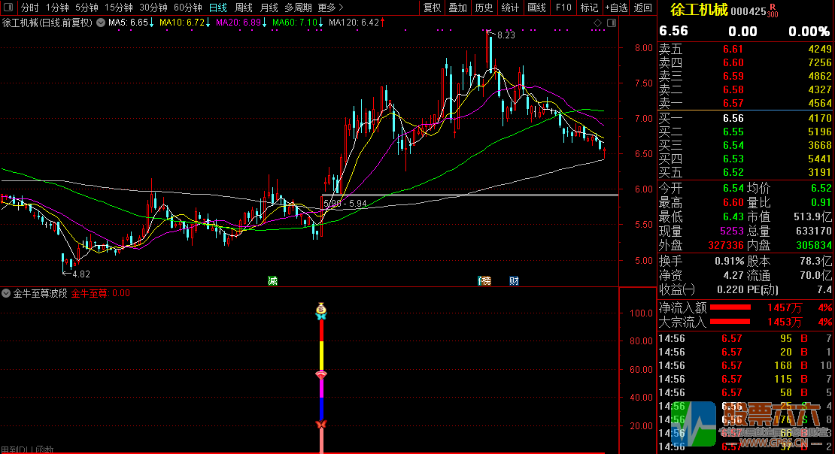Toggle 复权 price adjustment
Screen dimensions: 835x454
pyautogui.click(x=432, y=8)
